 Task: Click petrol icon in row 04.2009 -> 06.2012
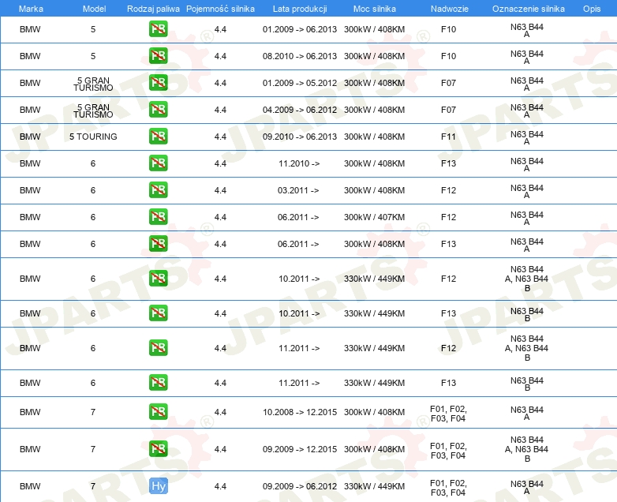pyautogui.click(x=158, y=110)
